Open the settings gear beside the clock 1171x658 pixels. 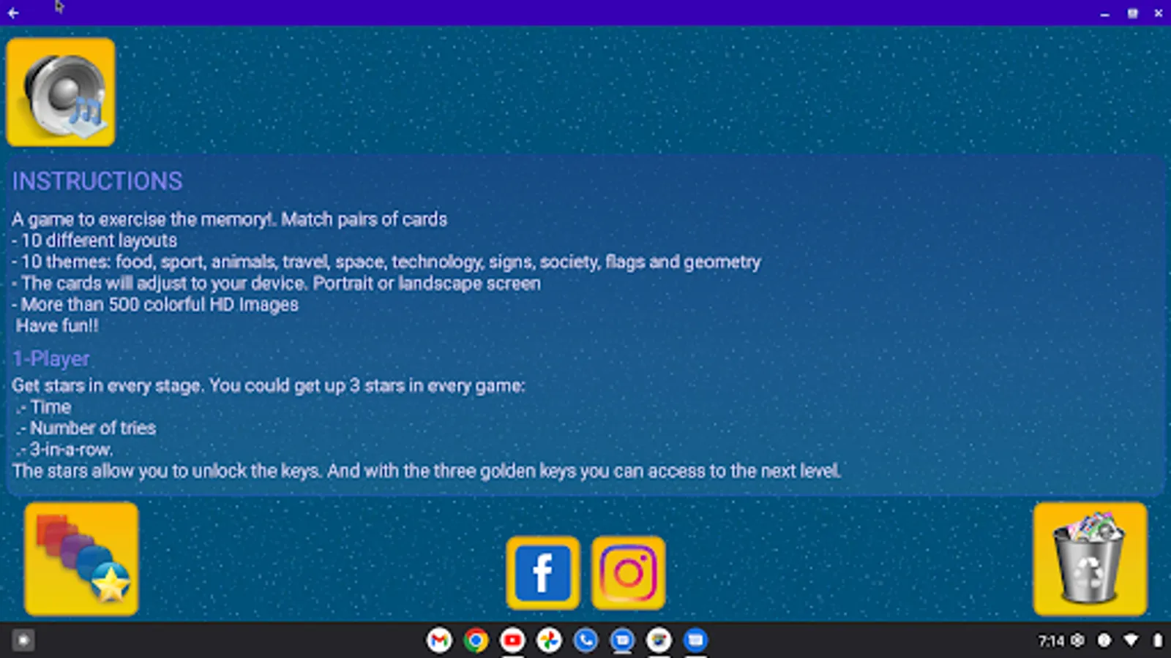click(1076, 640)
